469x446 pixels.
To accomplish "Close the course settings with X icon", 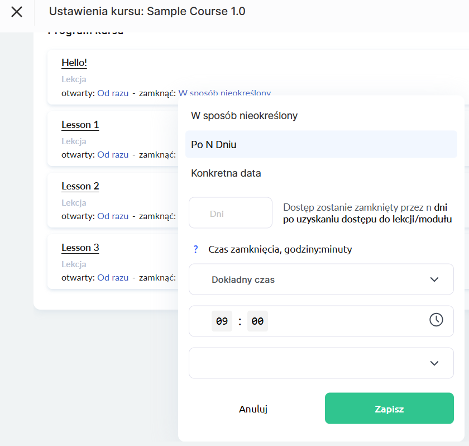I will 17,12.
